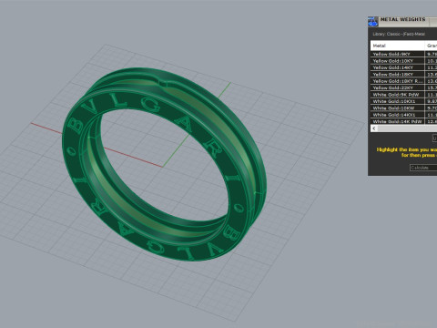Click the Metal Weights panel scale icon

pyautogui.click(x=373, y=22)
